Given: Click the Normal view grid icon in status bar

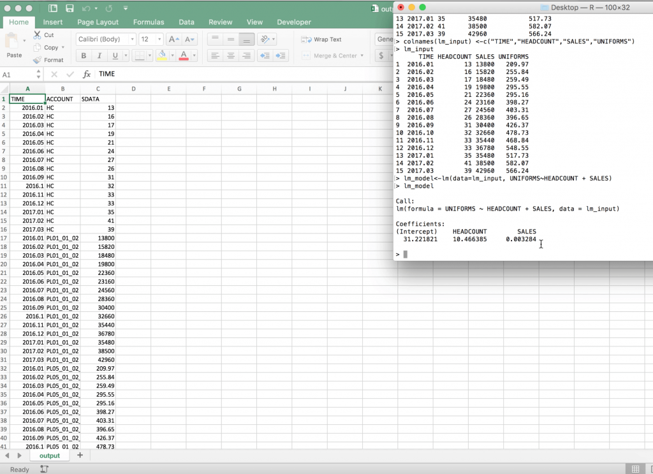Looking at the screenshot, I should 636,469.
